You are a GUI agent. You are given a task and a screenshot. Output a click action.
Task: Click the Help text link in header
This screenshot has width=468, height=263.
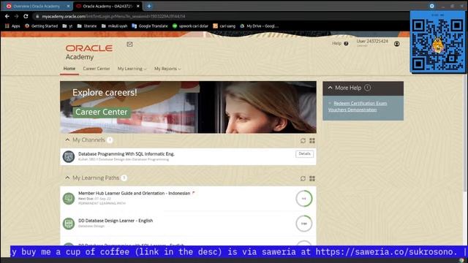tap(336, 44)
